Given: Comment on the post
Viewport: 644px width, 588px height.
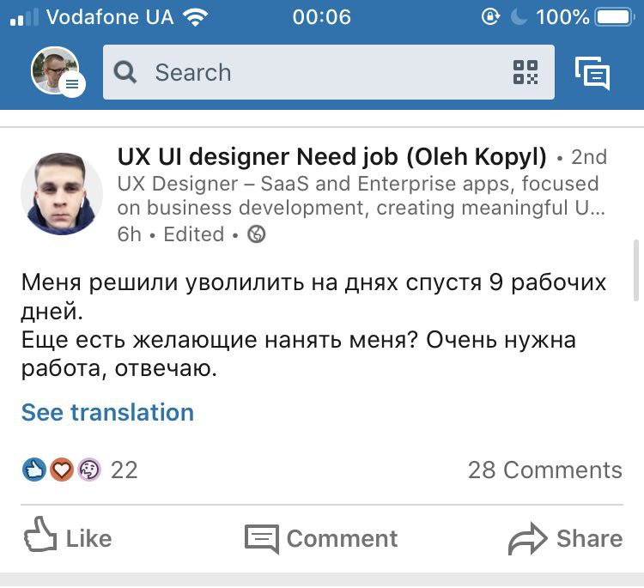Looking at the screenshot, I should (x=321, y=538).
